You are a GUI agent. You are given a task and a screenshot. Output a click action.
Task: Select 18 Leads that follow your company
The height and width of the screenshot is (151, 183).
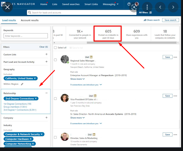(x=165, y=34)
